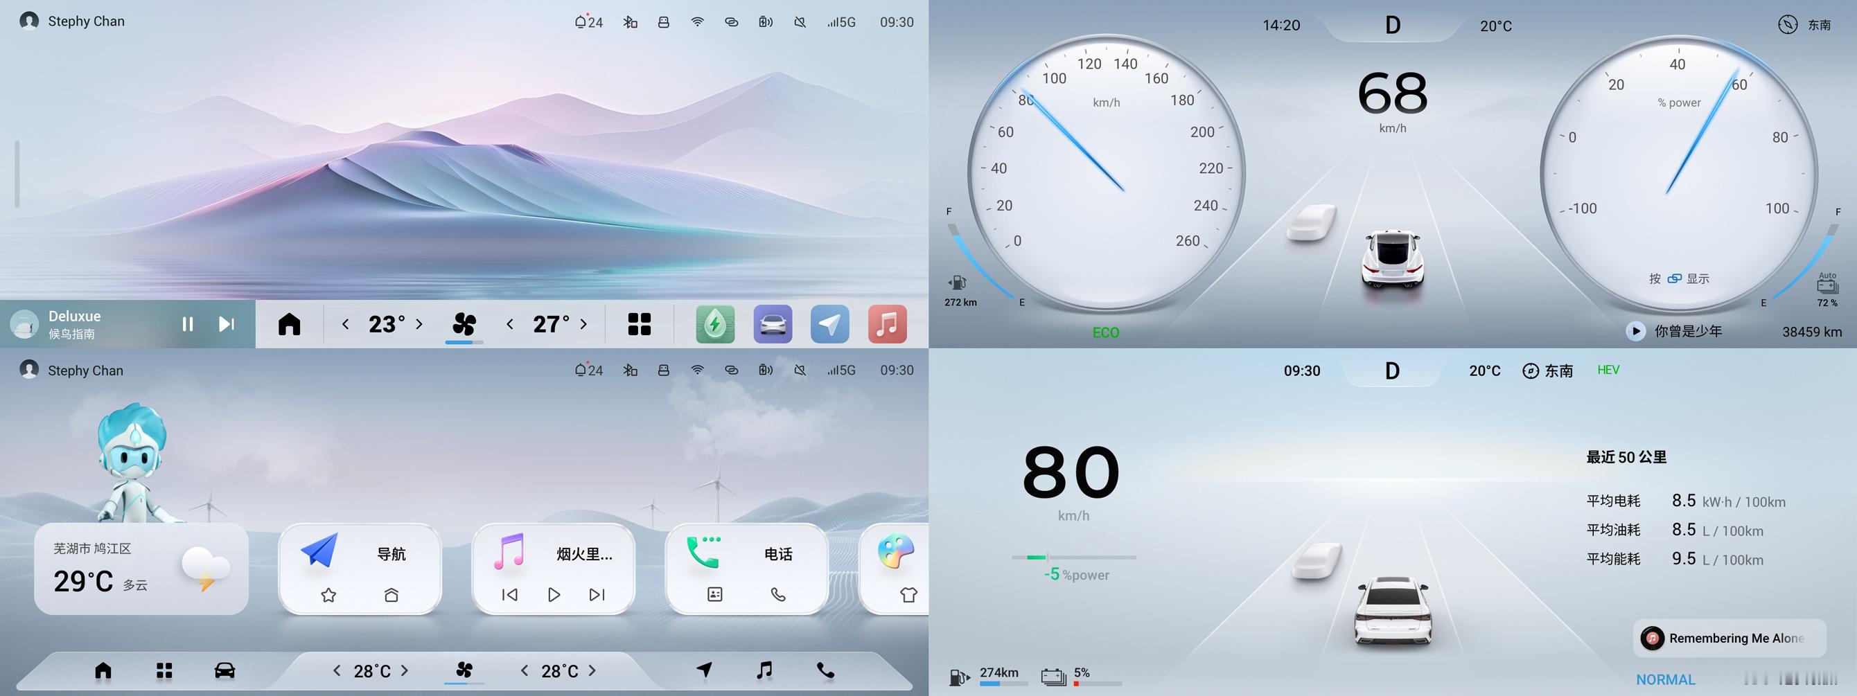Go home using top dock house icon
Image resolution: width=1857 pixels, height=696 pixels.
(x=289, y=324)
